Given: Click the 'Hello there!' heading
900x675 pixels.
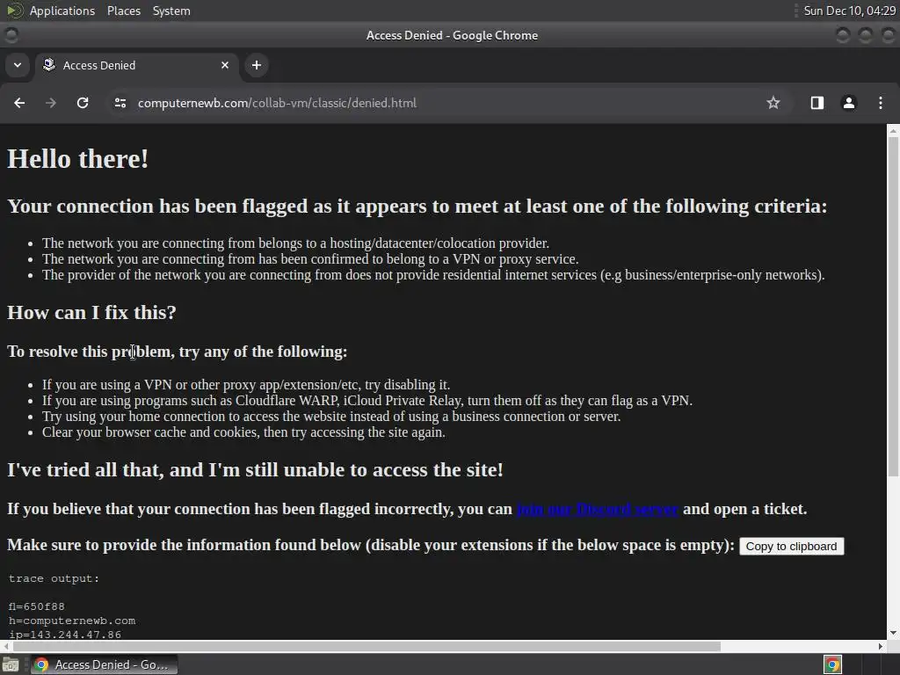Looking at the screenshot, I should click(78, 159).
